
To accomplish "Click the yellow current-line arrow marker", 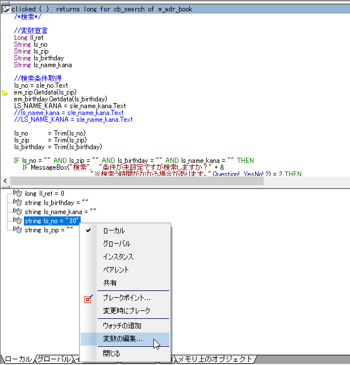I will coord(5,92).
